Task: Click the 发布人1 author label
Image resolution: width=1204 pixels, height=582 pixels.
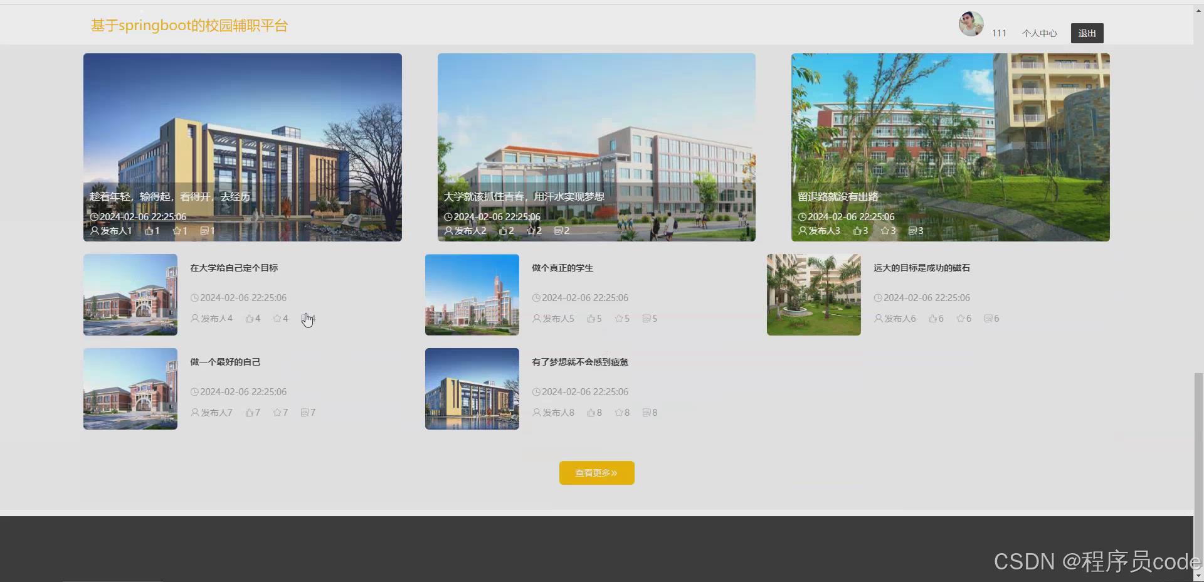Action: (x=116, y=231)
